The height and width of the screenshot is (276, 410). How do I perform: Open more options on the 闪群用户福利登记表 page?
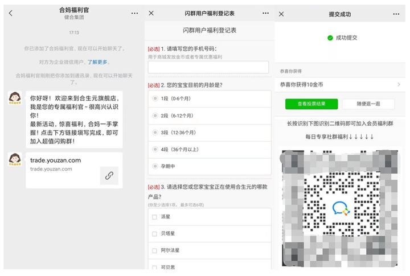pyautogui.click(x=265, y=13)
